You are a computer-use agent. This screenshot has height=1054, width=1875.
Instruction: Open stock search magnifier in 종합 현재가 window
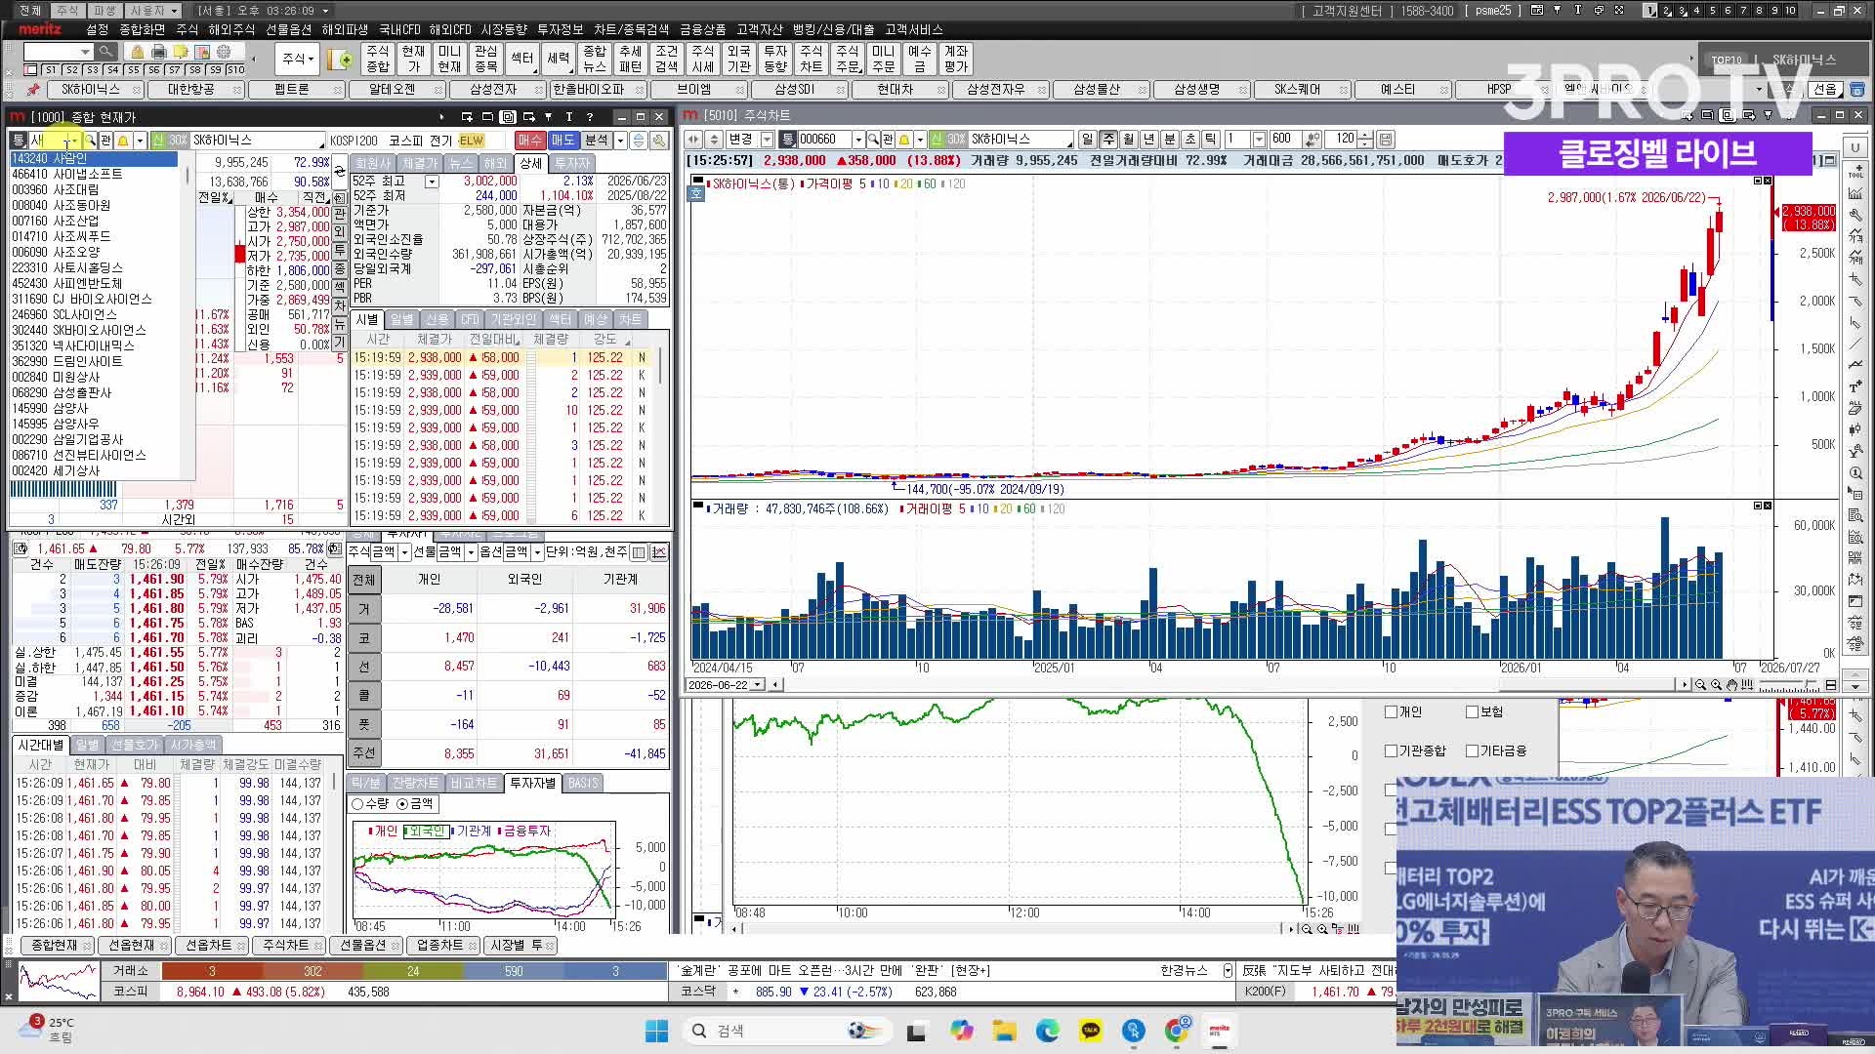[x=90, y=141]
